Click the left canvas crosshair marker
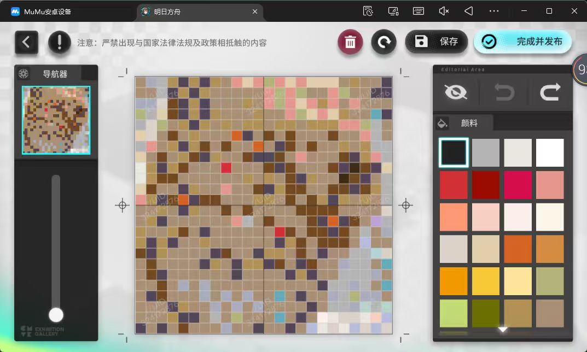The width and height of the screenshot is (587, 352). coord(122,205)
